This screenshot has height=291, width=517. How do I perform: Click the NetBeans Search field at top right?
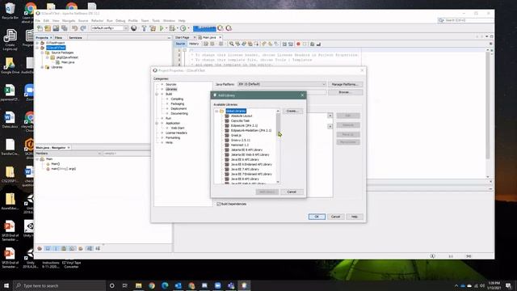coord(465,20)
